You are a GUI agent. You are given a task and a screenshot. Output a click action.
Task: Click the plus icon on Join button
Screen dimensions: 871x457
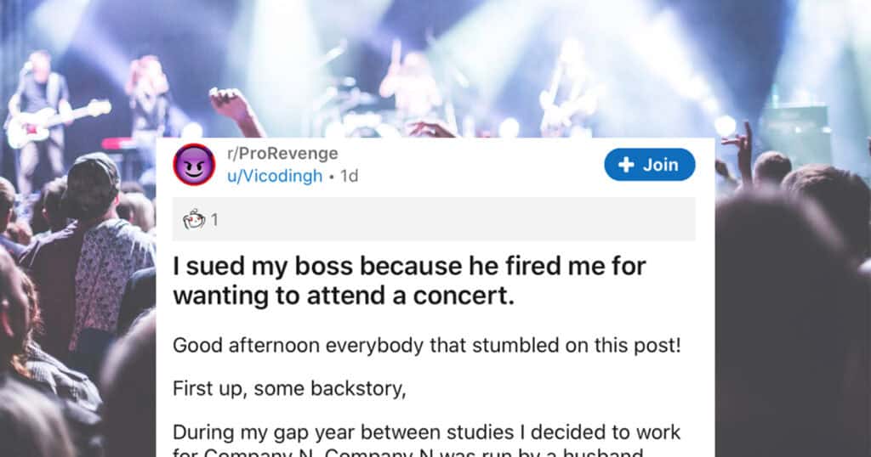point(626,165)
